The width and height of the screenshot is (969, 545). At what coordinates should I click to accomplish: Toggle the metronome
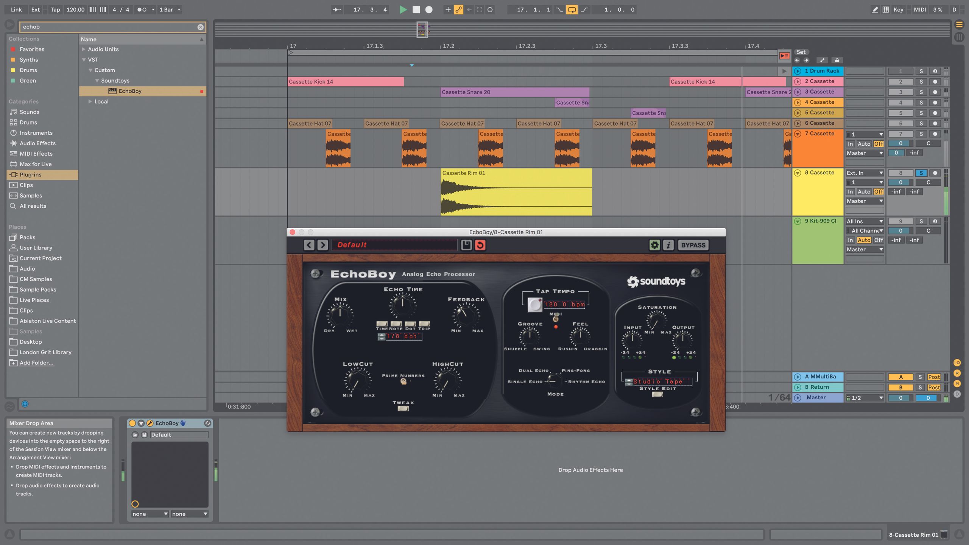142,9
